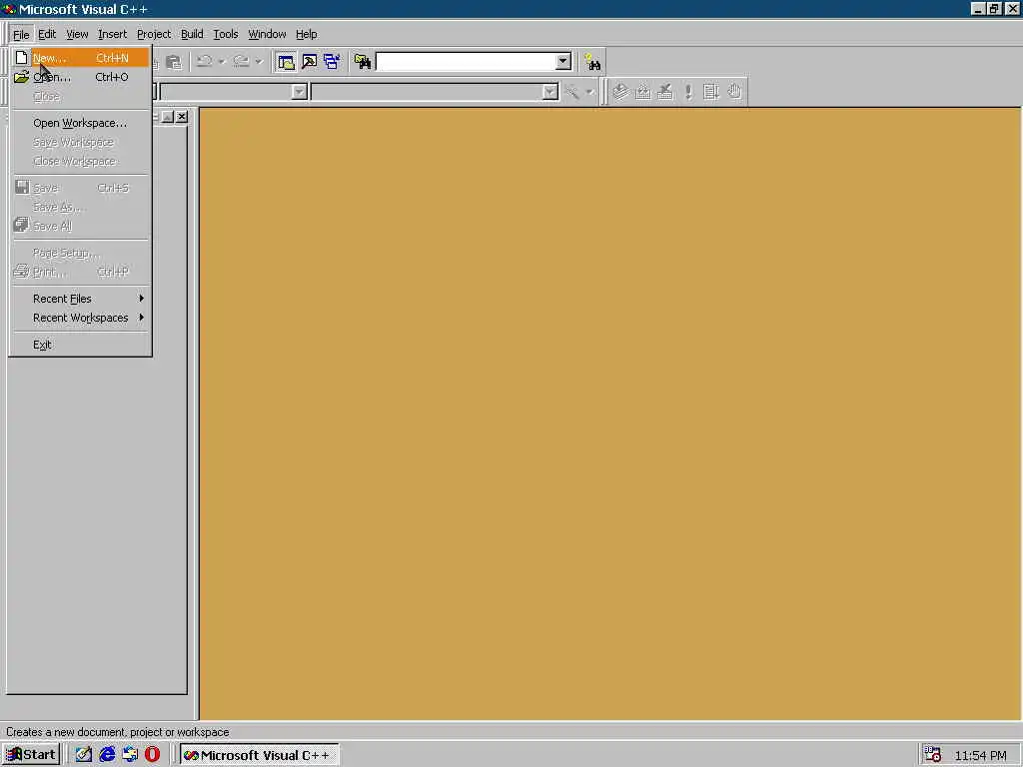The height and width of the screenshot is (767, 1023).
Task: Choose Exit from the File menu
Action: click(81, 345)
